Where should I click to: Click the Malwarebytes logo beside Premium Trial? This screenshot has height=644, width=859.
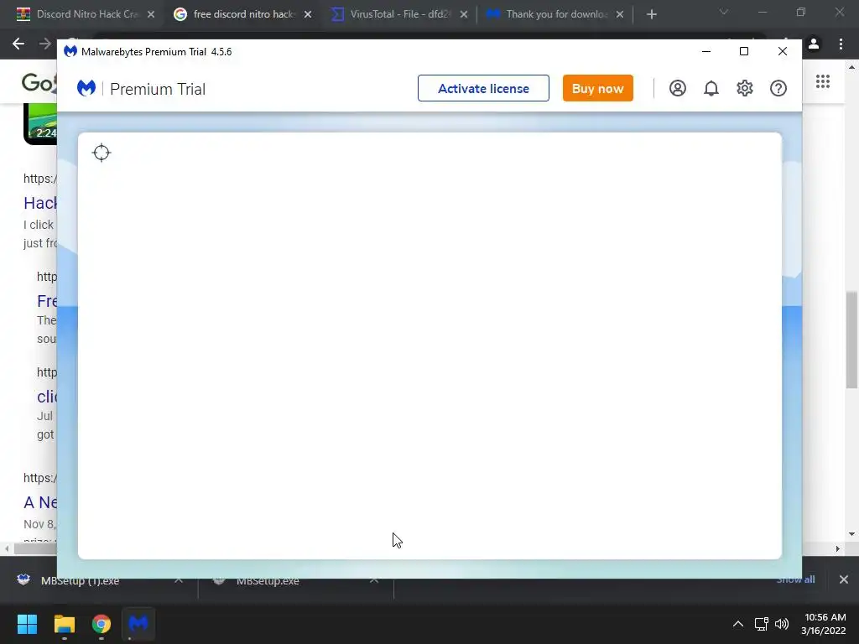(x=86, y=88)
